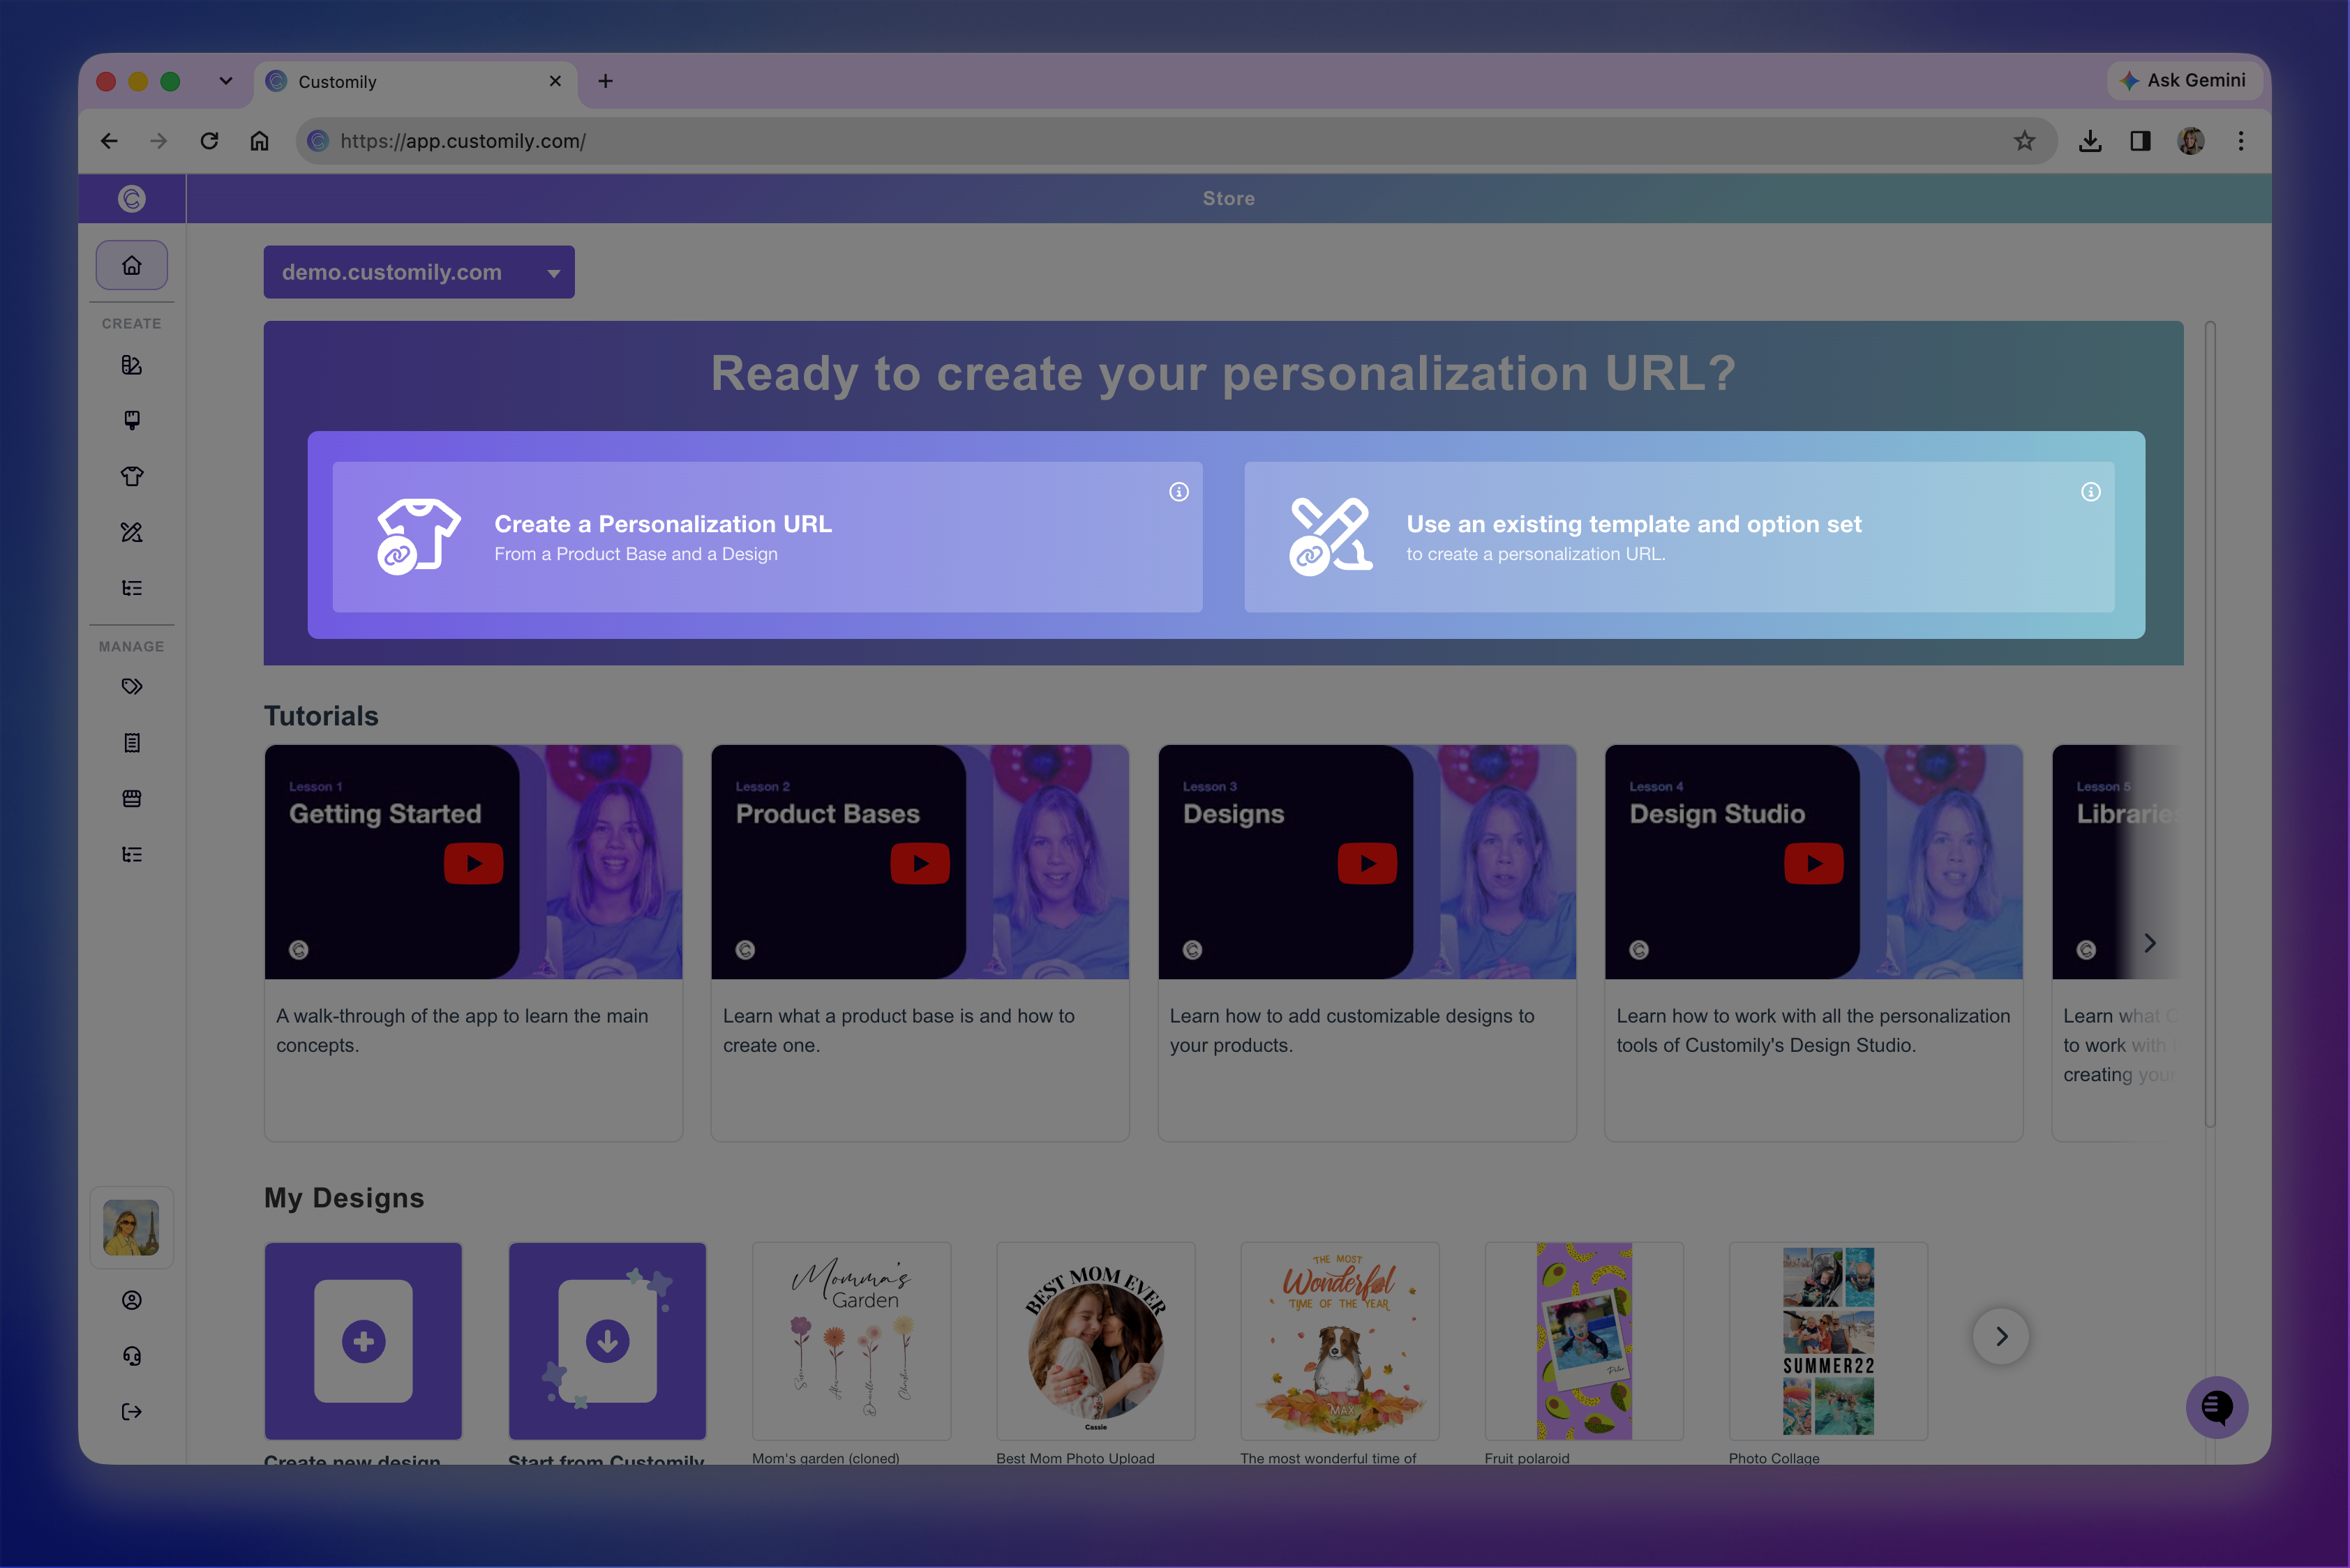Open the Home icon in sidebar
Viewport: 2350px width, 1568px height.
131,265
